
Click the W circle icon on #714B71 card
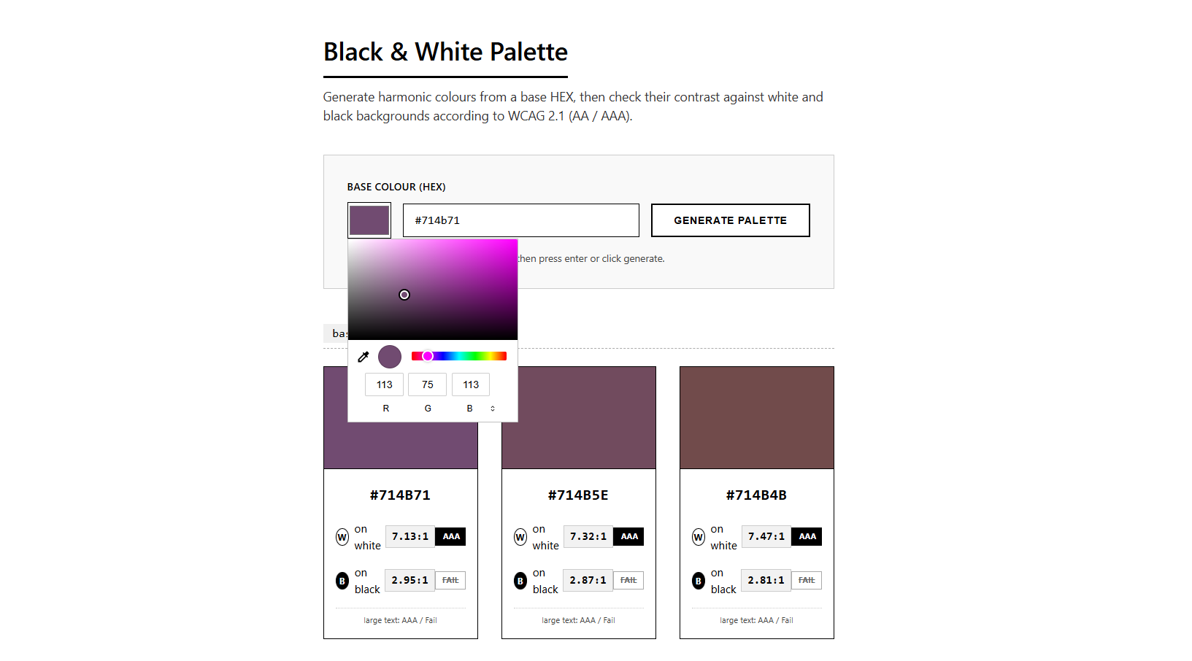coord(342,536)
